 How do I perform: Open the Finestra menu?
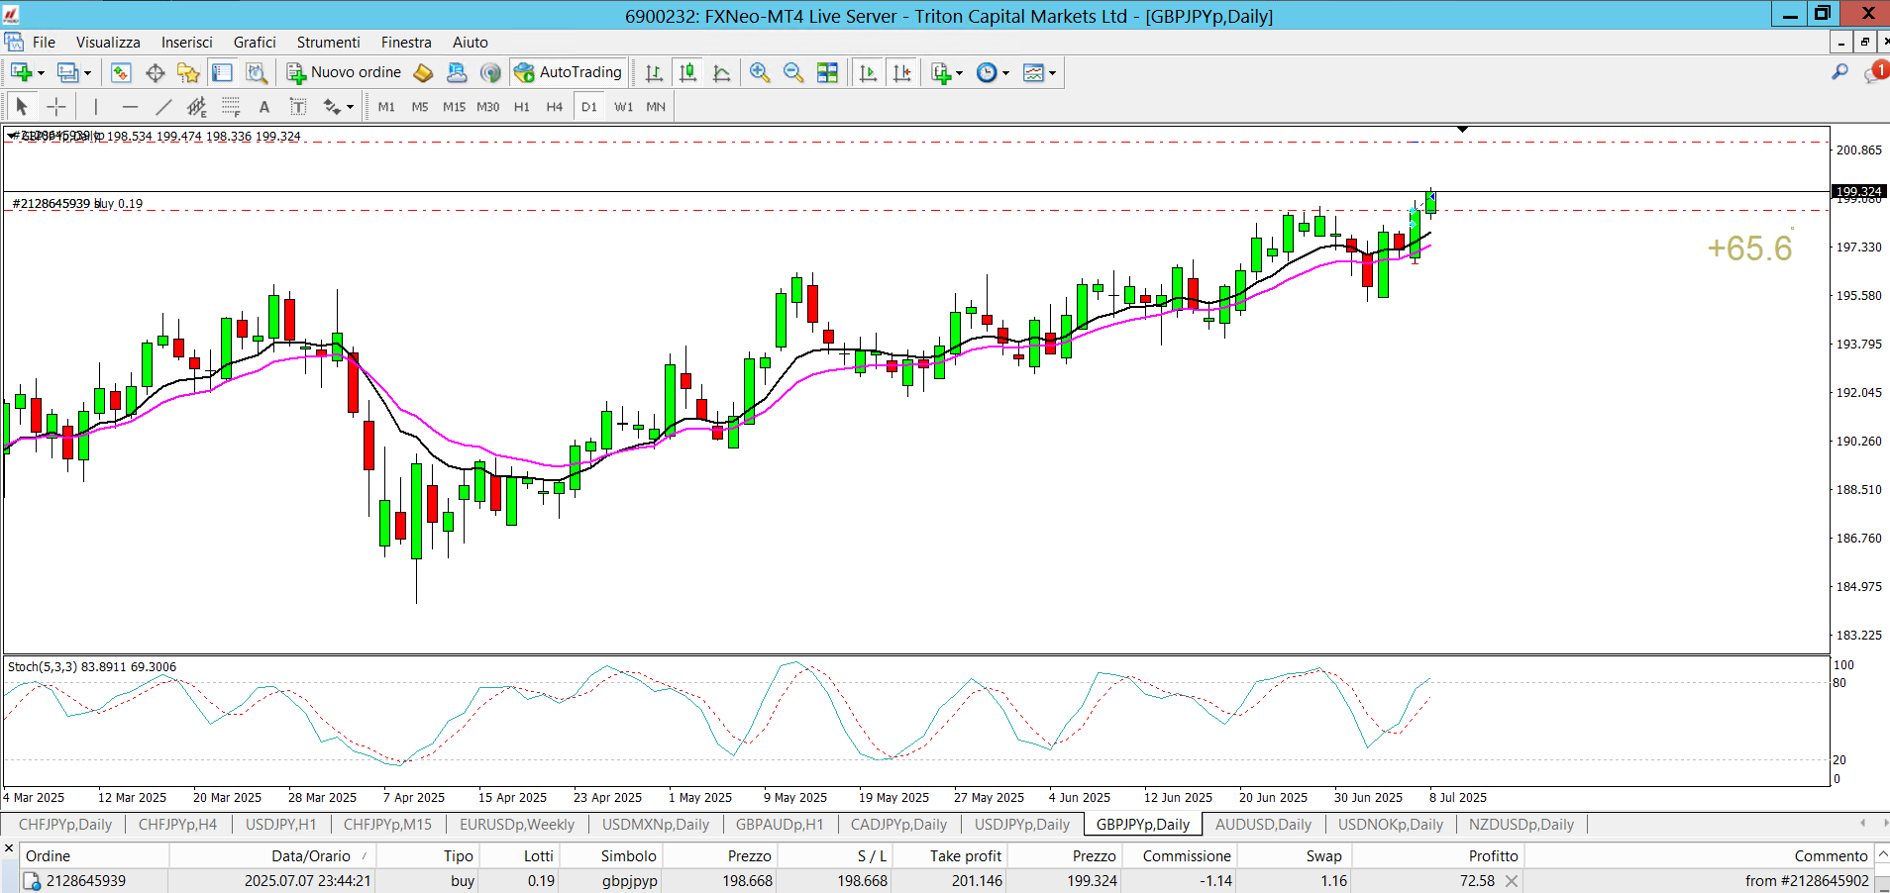pos(406,42)
